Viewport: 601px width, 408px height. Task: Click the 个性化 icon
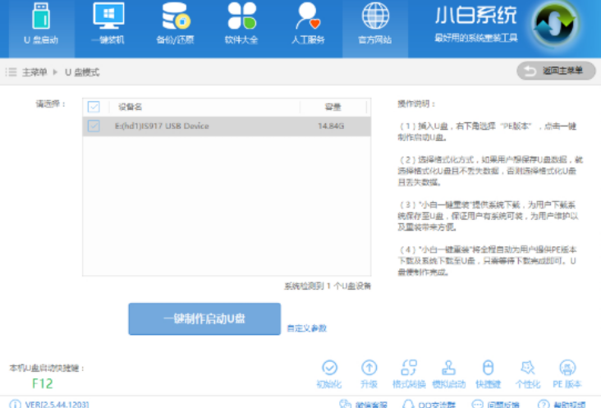[x=528, y=373]
